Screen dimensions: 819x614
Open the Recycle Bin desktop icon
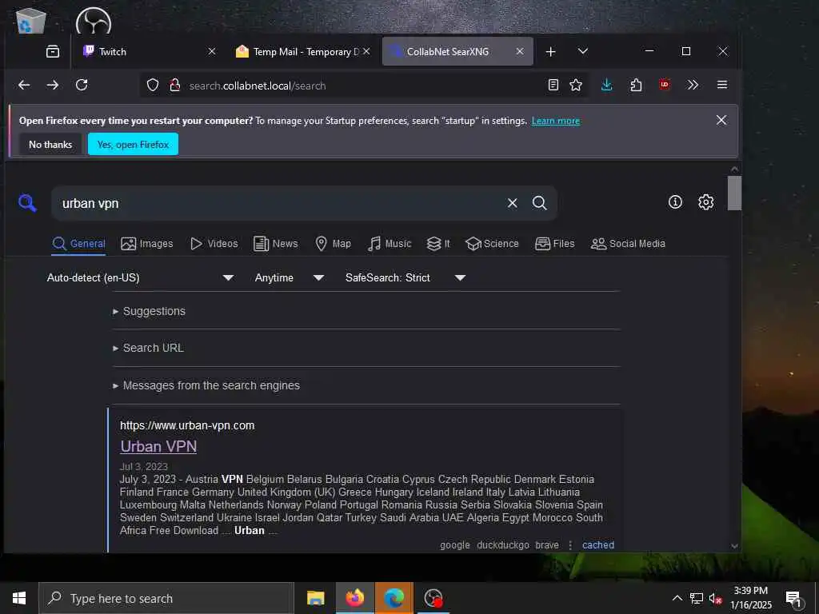[x=31, y=21]
